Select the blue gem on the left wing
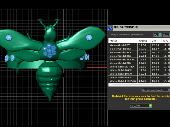Viewport: 170px width, 127px height. point(9,37)
